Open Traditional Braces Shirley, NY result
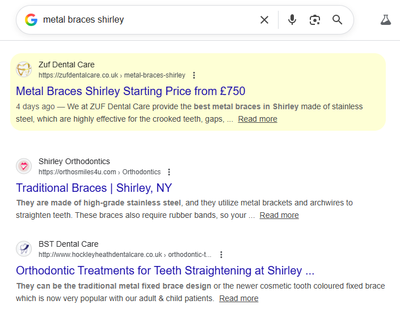The height and width of the screenshot is (322, 400). (x=94, y=188)
